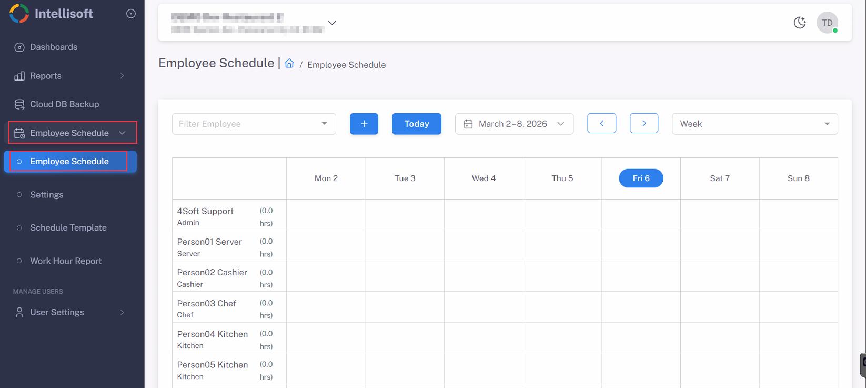Click the Person05 Kitchen employee name

213,365
